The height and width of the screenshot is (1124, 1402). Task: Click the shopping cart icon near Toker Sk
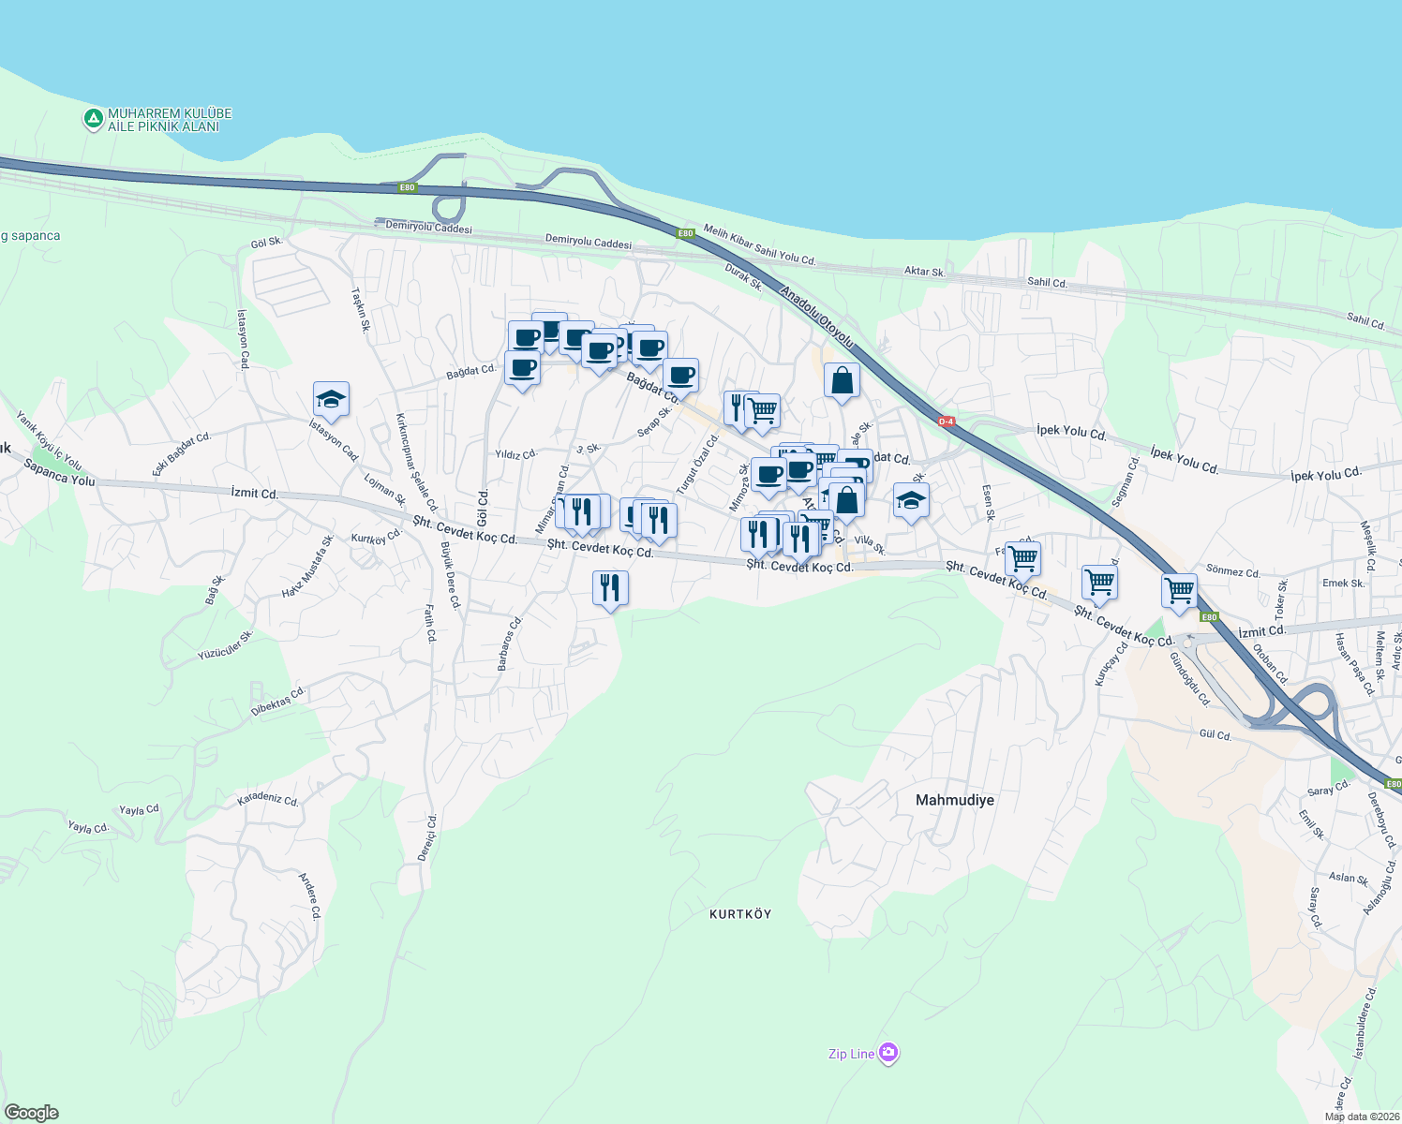coord(1178,590)
